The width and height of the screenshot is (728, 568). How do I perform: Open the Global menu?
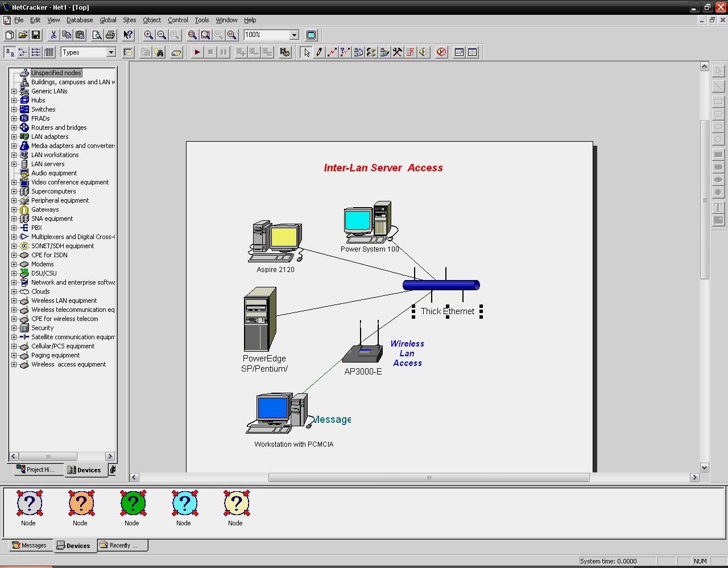pyautogui.click(x=108, y=20)
